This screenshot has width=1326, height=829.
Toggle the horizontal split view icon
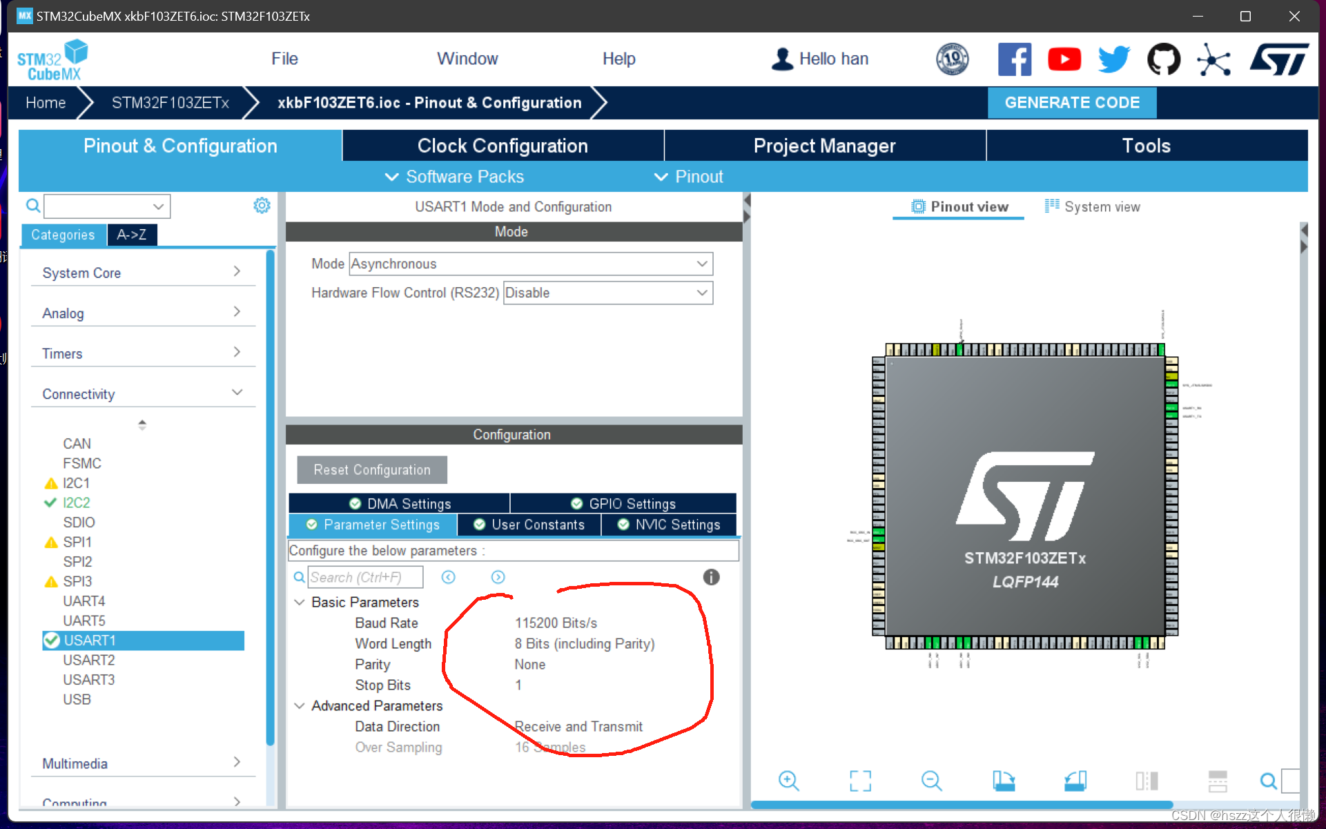coord(1218,781)
